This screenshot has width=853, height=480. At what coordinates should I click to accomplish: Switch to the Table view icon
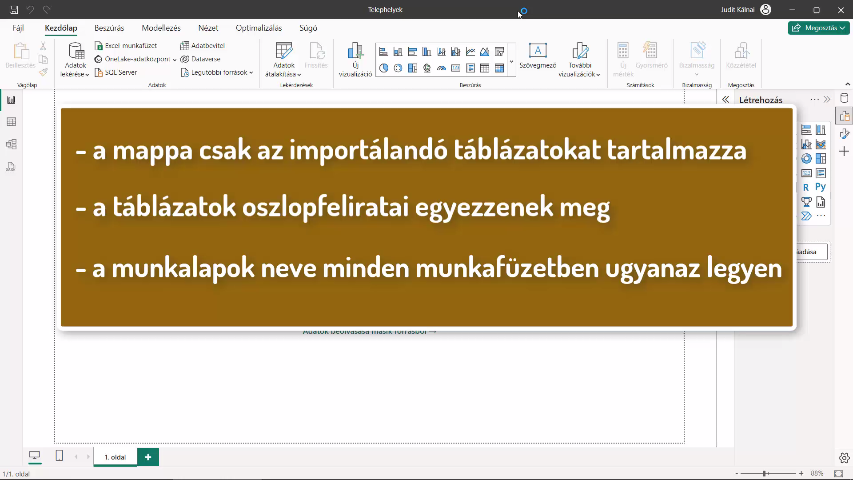(x=11, y=122)
